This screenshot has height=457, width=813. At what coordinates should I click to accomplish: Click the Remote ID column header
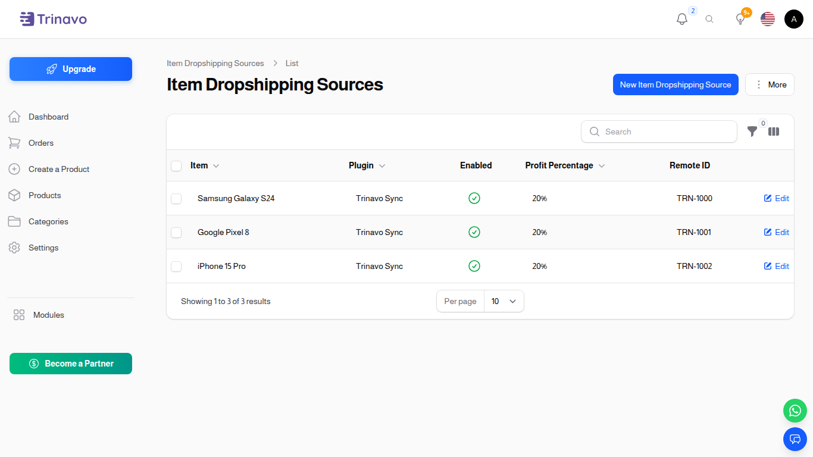click(690, 165)
